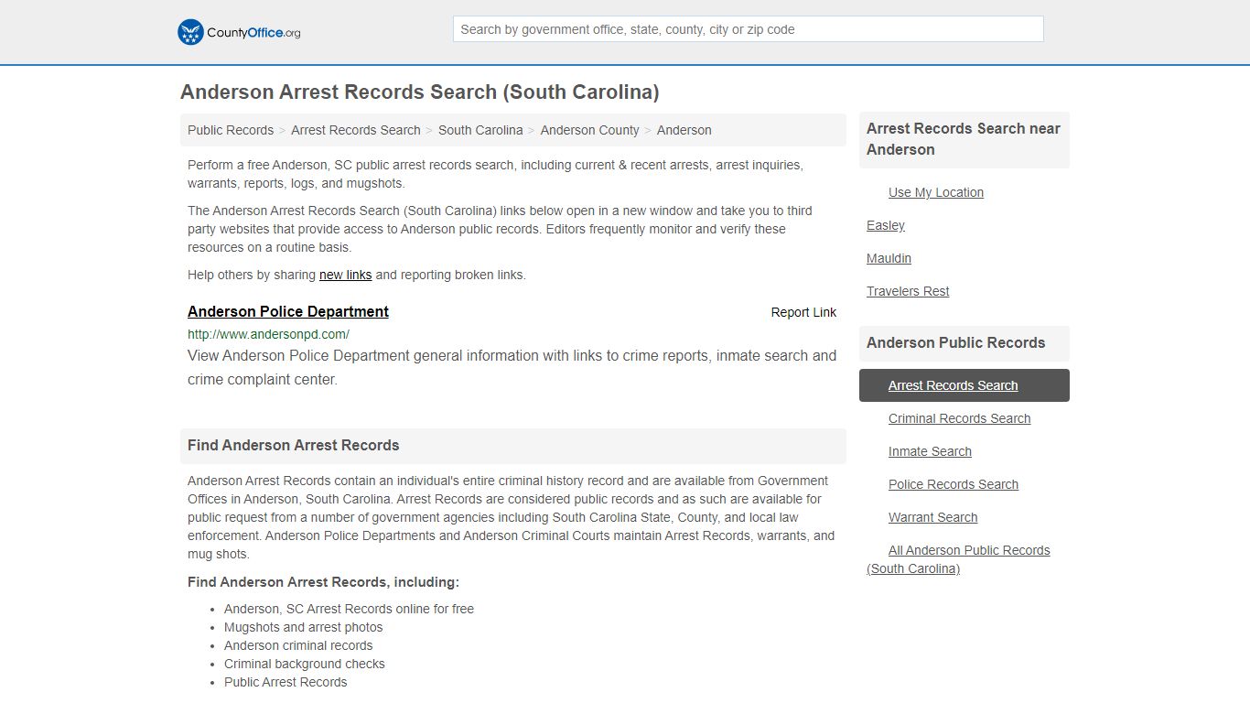The image size is (1250, 703).
Task: Click 'Criminal background checks' list item
Action: 305,664
